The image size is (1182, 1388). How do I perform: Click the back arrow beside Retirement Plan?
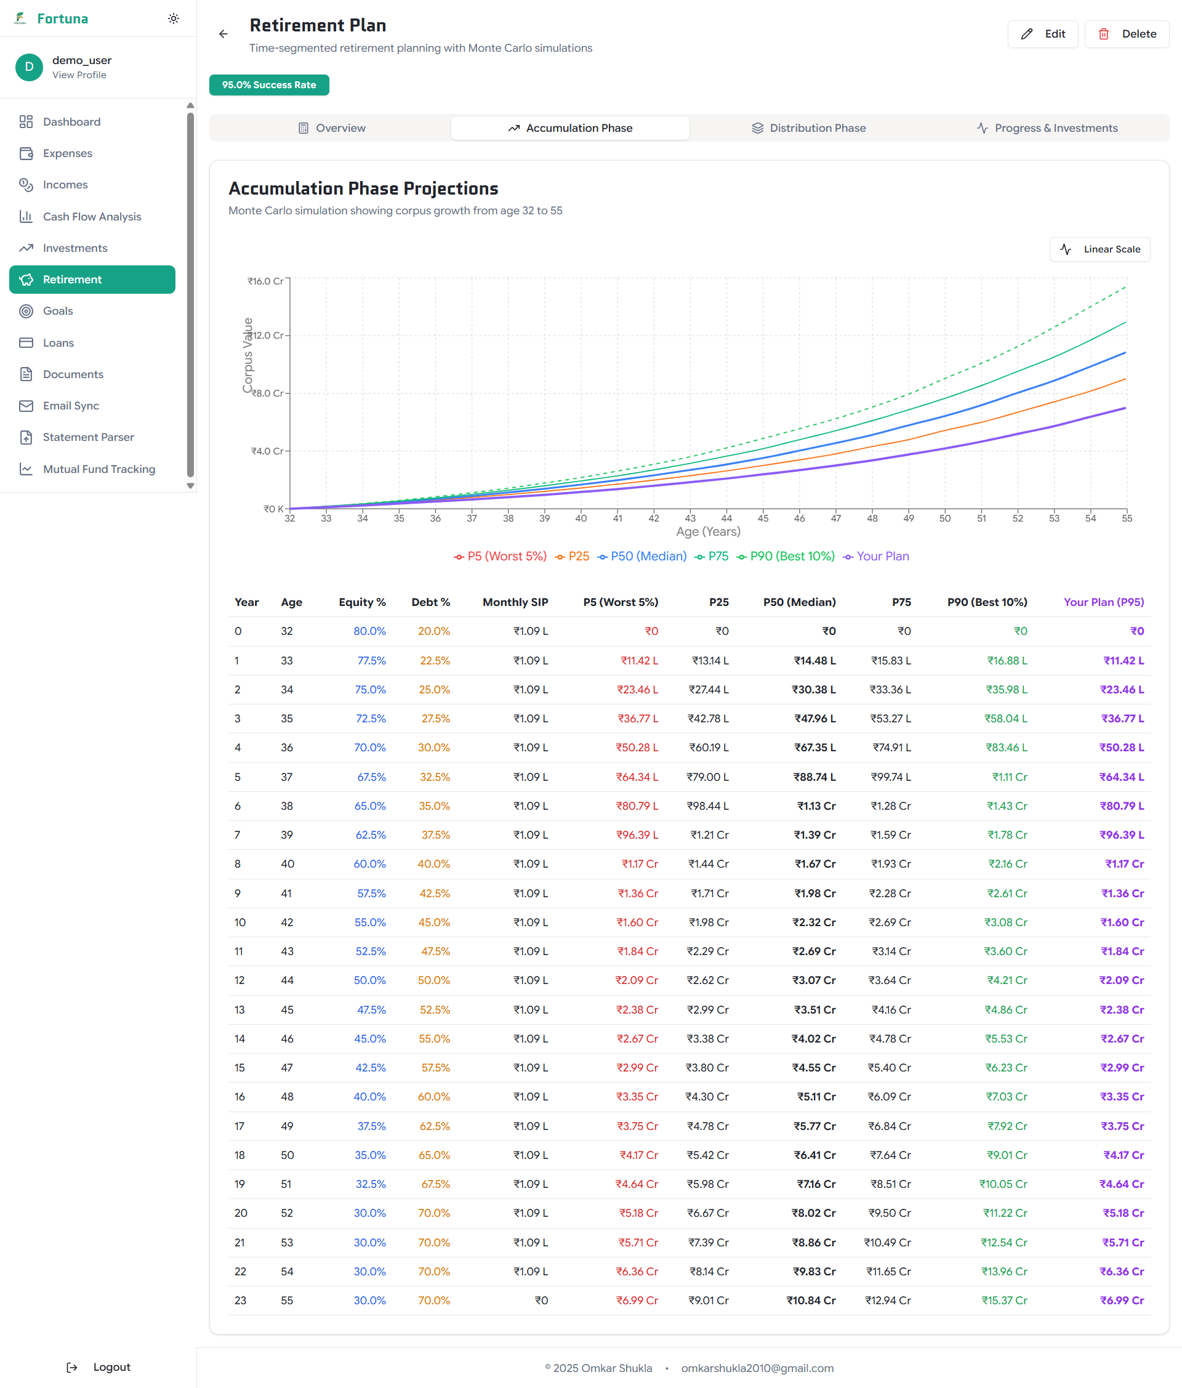pyautogui.click(x=223, y=34)
